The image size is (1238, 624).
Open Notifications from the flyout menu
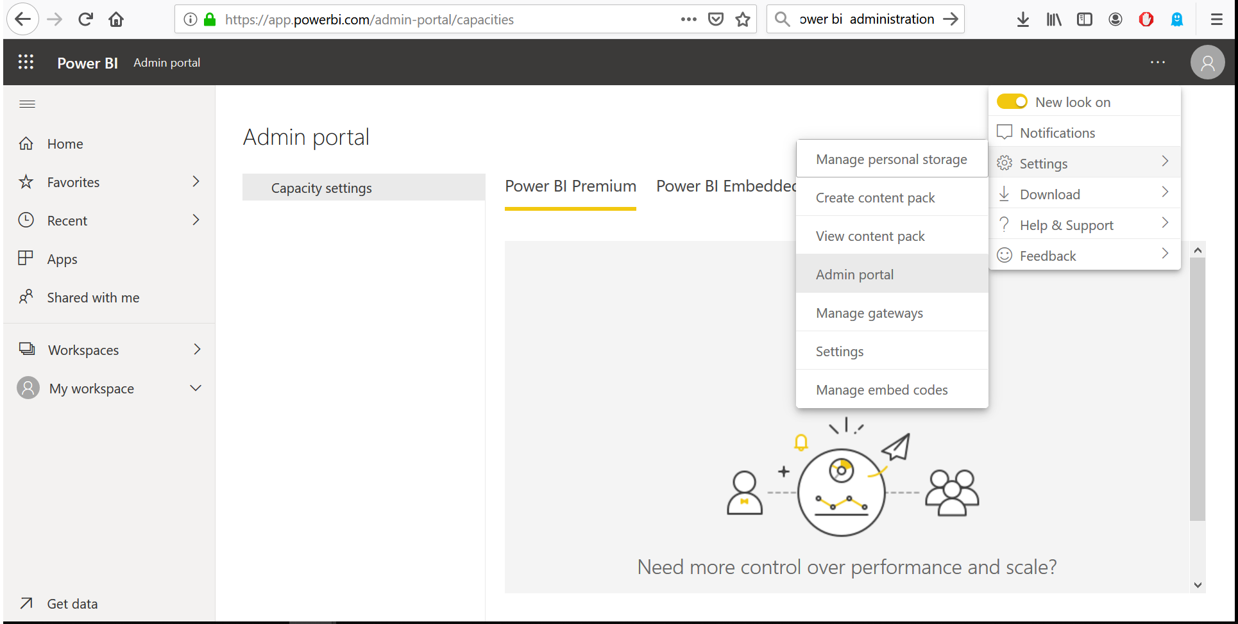1084,133
